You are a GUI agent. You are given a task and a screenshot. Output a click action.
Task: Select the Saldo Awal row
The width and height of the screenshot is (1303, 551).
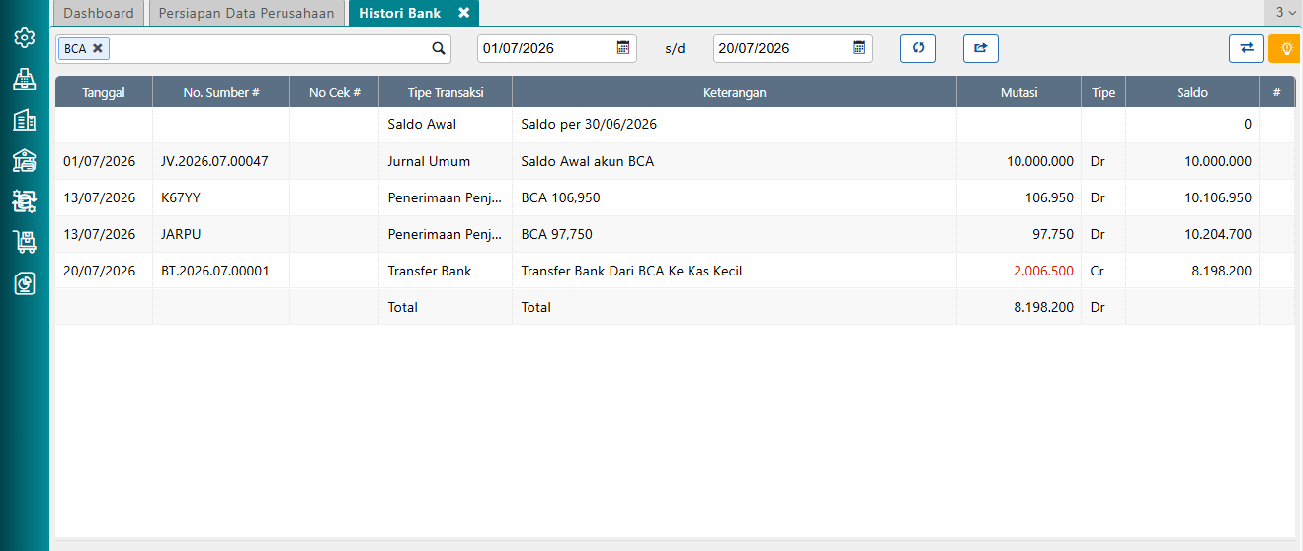[x=675, y=124]
